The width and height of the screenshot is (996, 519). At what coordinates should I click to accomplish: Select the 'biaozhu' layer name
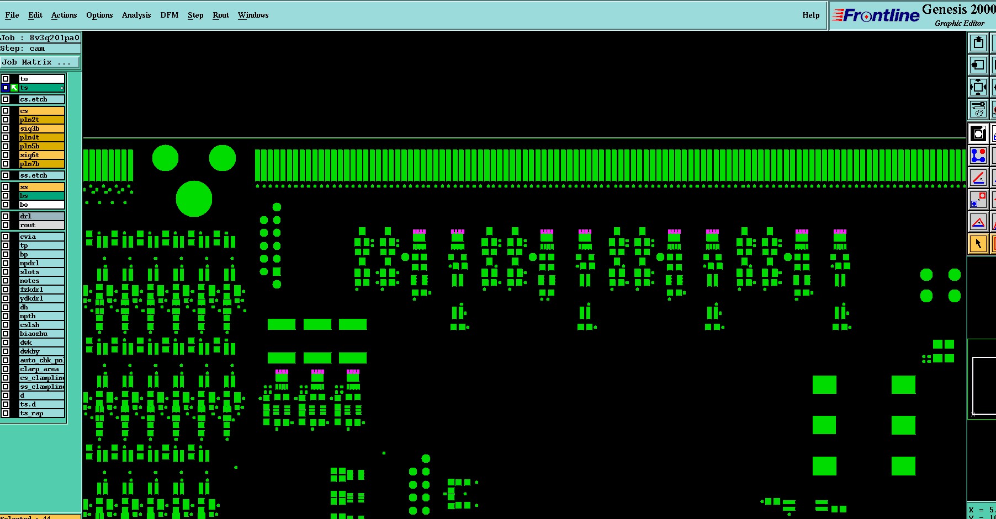(x=42, y=334)
